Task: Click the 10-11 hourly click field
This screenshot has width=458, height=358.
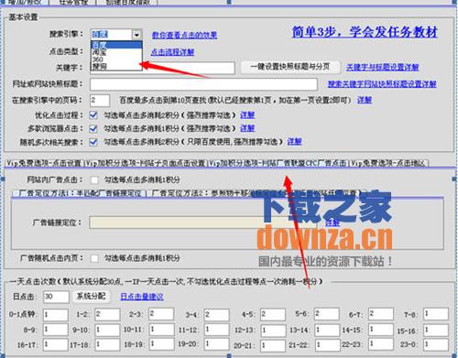Action: 162,330
